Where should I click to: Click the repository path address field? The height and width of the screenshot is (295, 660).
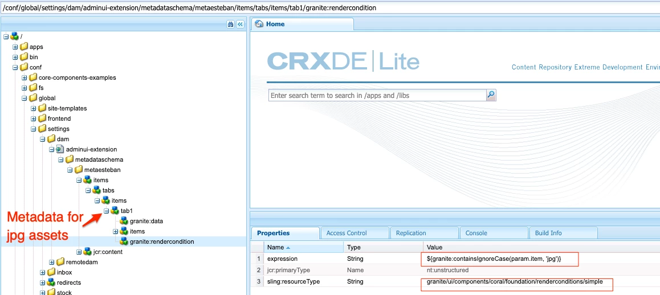(330, 8)
